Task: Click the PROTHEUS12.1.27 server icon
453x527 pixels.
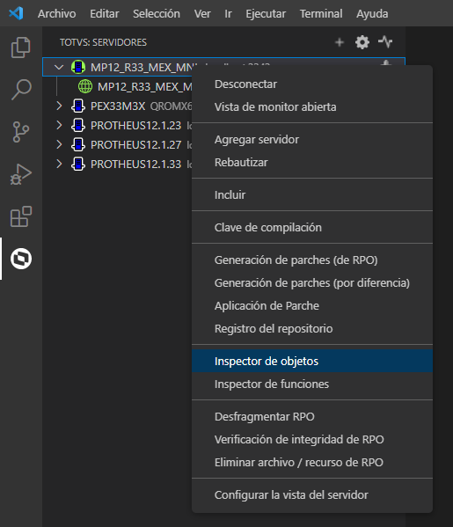Action: [x=78, y=144]
